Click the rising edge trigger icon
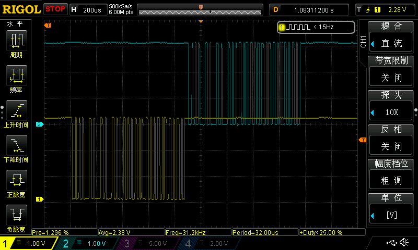Screen dimensions: 418x250 [x=368, y=10]
